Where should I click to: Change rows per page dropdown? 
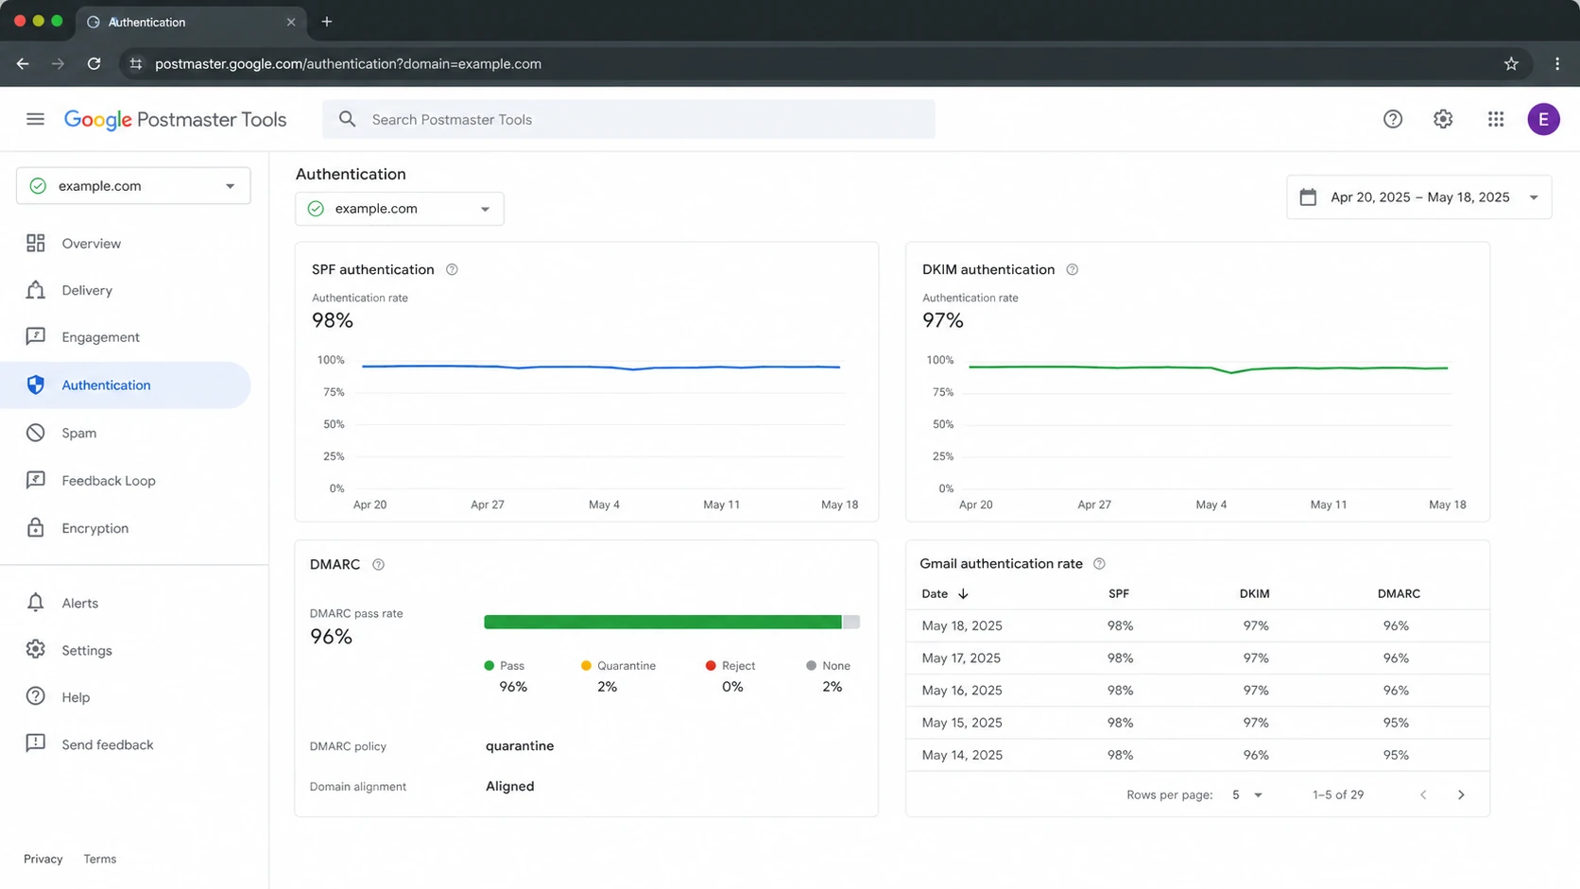(x=1247, y=795)
